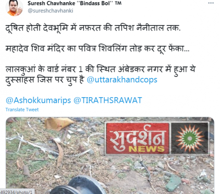Screen dimensions: 220x194
Task: Open Suresh Chavhanke's profile avatar
Action: tap(14, 8)
